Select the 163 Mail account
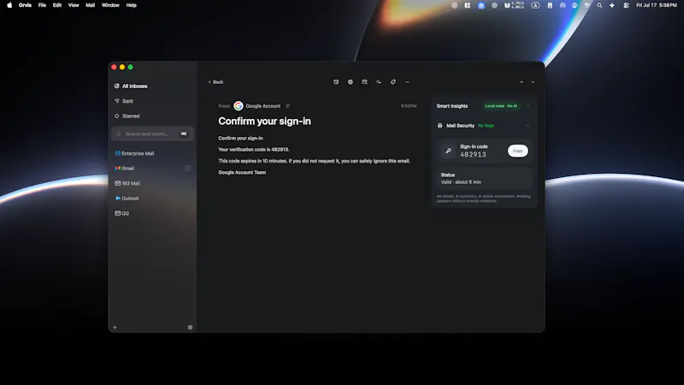The height and width of the screenshot is (385, 684). tap(152, 183)
